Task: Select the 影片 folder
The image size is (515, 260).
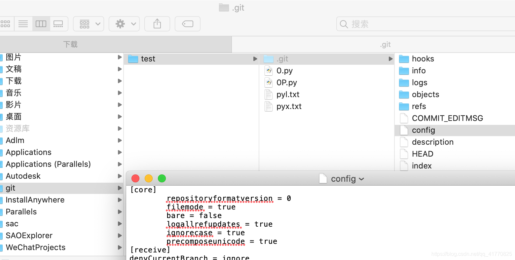Action: point(61,105)
